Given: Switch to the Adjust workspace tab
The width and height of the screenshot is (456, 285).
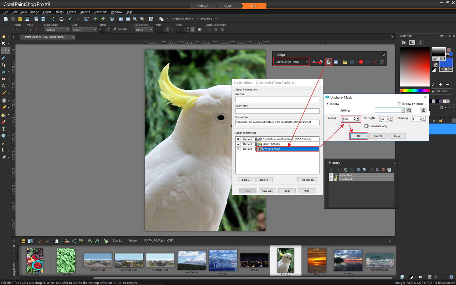Looking at the screenshot, I should 228,6.
